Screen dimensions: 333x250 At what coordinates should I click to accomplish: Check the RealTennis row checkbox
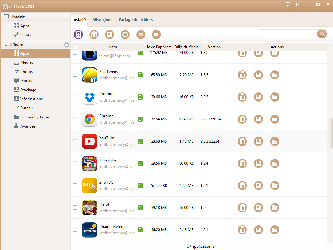pyautogui.click(x=75, y=75)
